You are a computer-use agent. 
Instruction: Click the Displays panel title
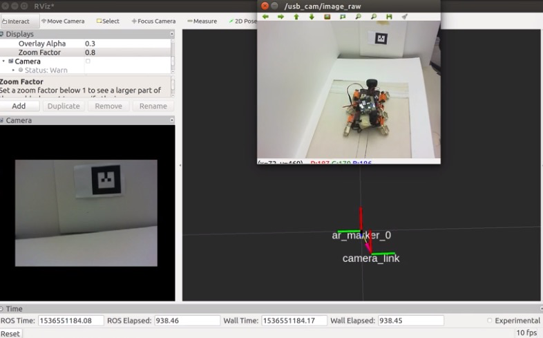pyautogui.click(x=20, y=34)
